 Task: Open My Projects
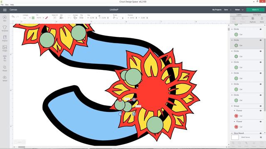click(x=217, y=10)
